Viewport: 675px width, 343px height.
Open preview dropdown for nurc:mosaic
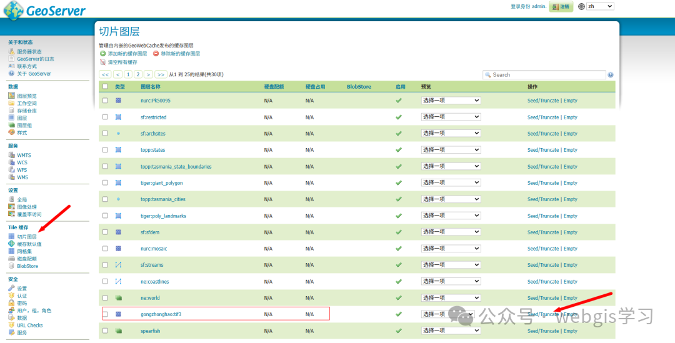[x=451, y=248]
